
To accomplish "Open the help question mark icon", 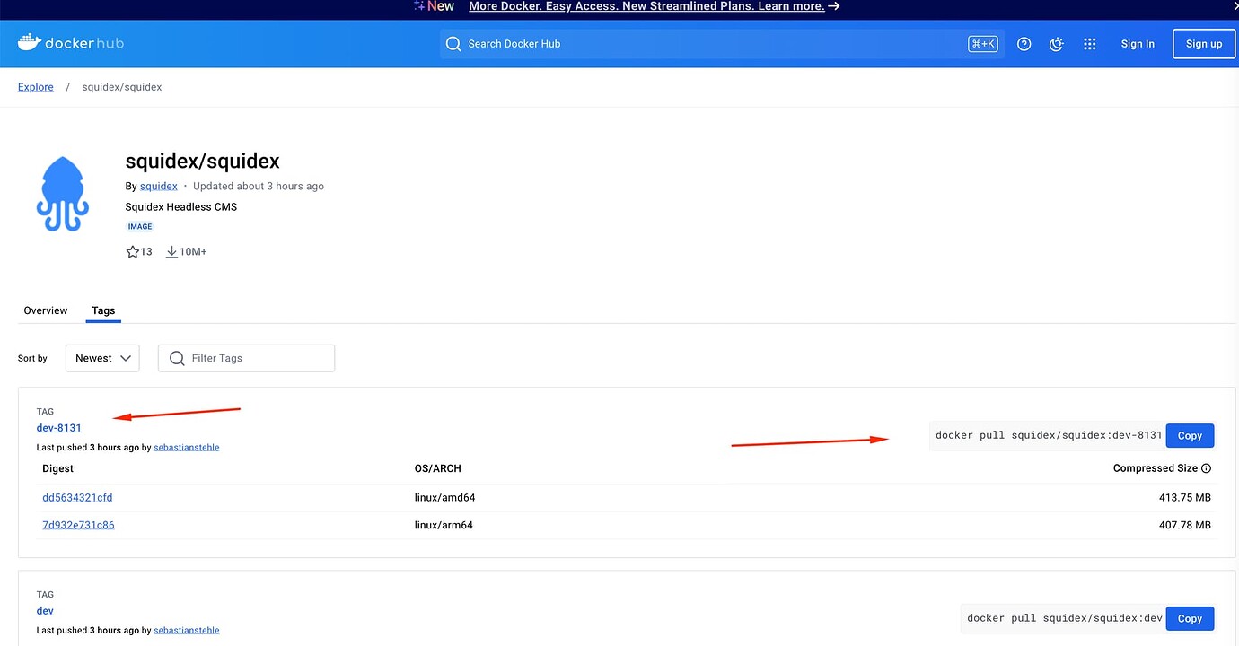I will tap(1024, 44).
